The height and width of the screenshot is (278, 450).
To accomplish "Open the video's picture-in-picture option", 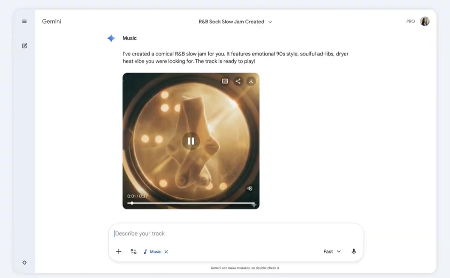I will pos(226,81).
